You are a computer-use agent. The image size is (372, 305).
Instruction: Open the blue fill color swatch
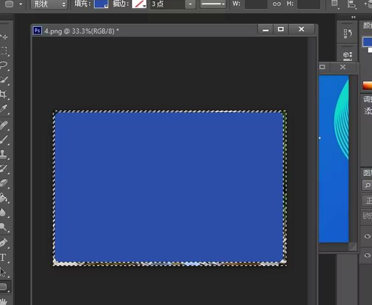[101, 4]
